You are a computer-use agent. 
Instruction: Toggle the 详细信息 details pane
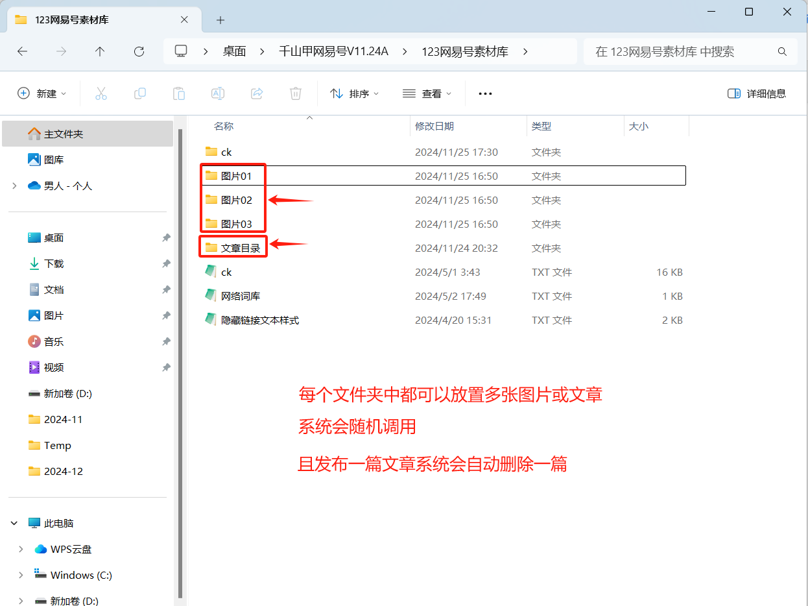[x=757, y=93]
